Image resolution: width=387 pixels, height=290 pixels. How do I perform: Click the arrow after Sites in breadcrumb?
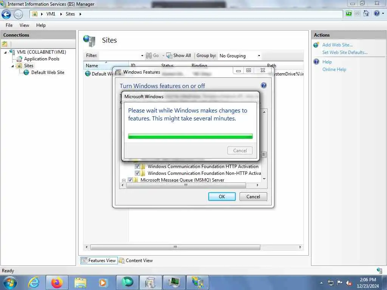coord(80,14)
